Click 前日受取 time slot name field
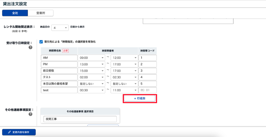266x137 pixels. tap(59, 71)
